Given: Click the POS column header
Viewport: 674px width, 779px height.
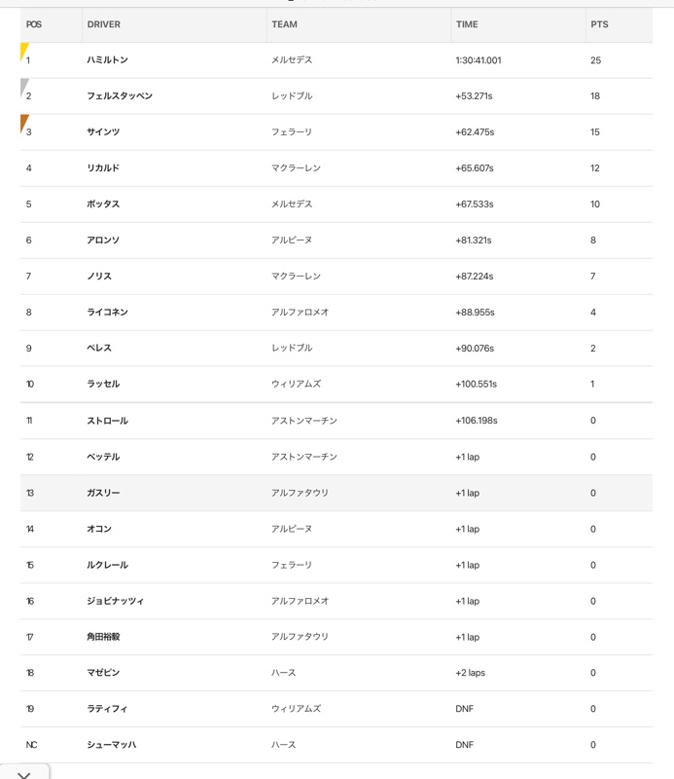Looking at the screenshot, I should [34, 24].
